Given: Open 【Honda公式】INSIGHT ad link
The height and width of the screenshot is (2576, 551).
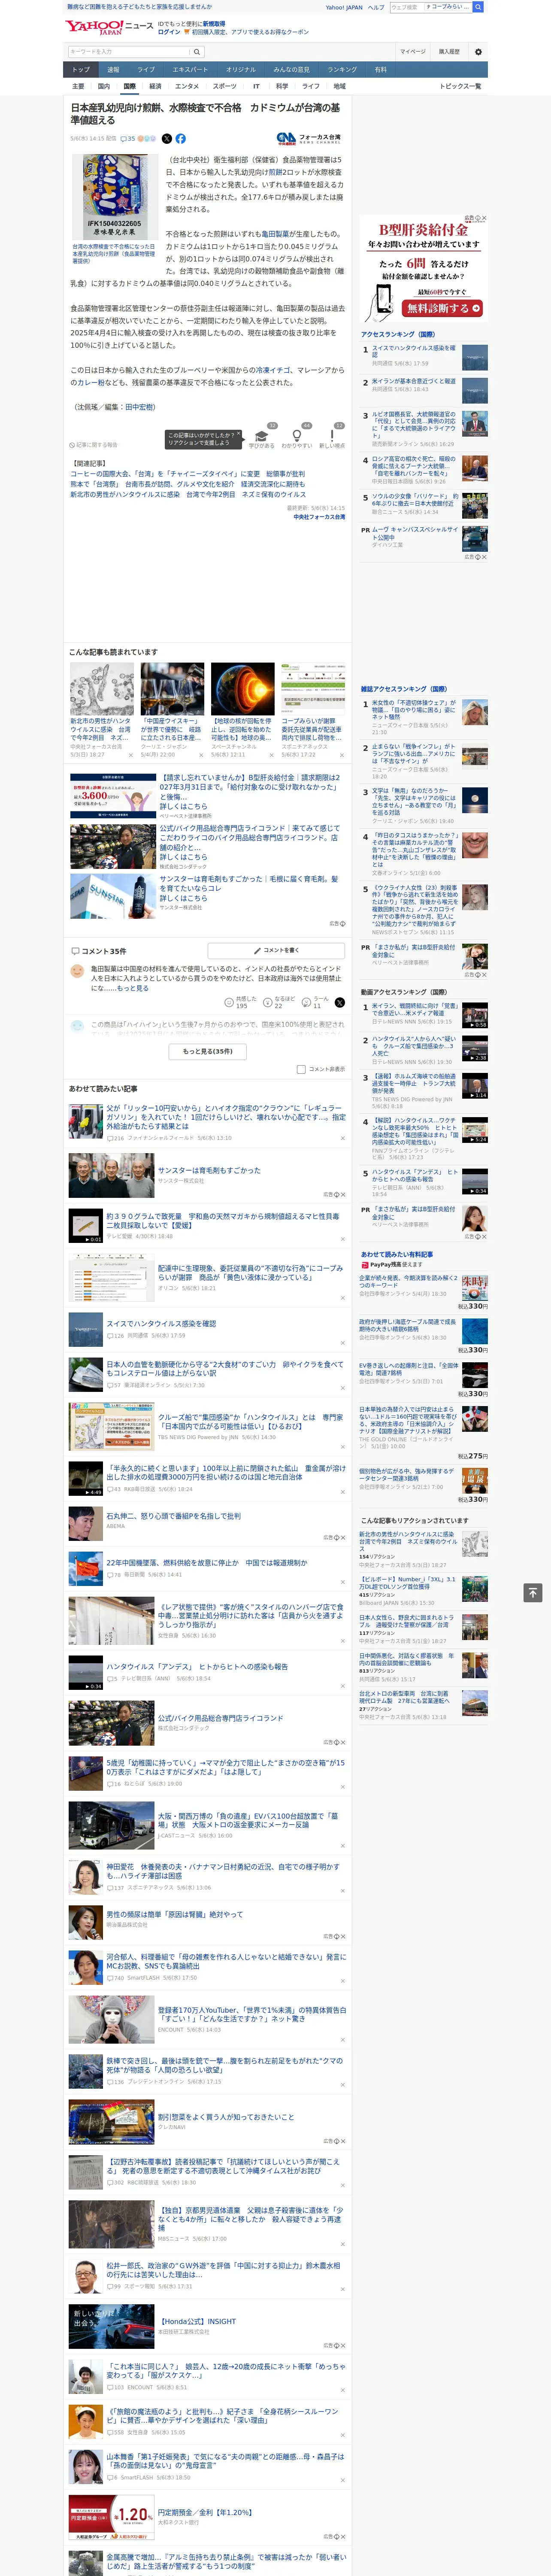Looking at the screenshot, I should 197,2321.
